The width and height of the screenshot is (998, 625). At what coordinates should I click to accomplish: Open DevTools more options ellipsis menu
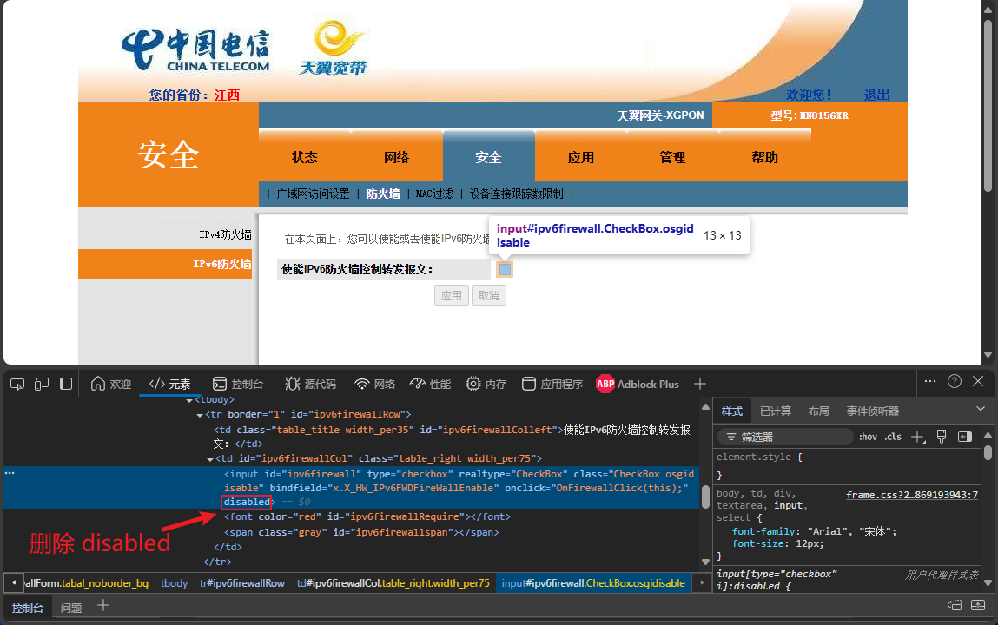point(930,381)
